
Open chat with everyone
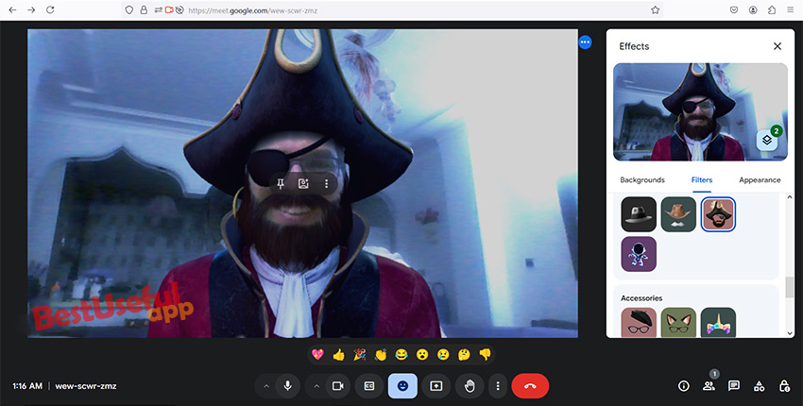pyautogui.click(x=734, y=386)
